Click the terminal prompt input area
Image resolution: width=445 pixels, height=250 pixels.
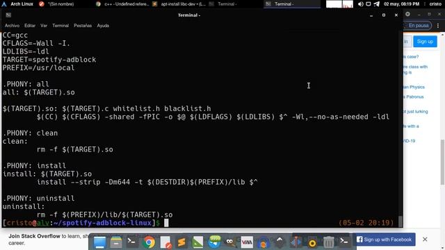coord(166,223)
